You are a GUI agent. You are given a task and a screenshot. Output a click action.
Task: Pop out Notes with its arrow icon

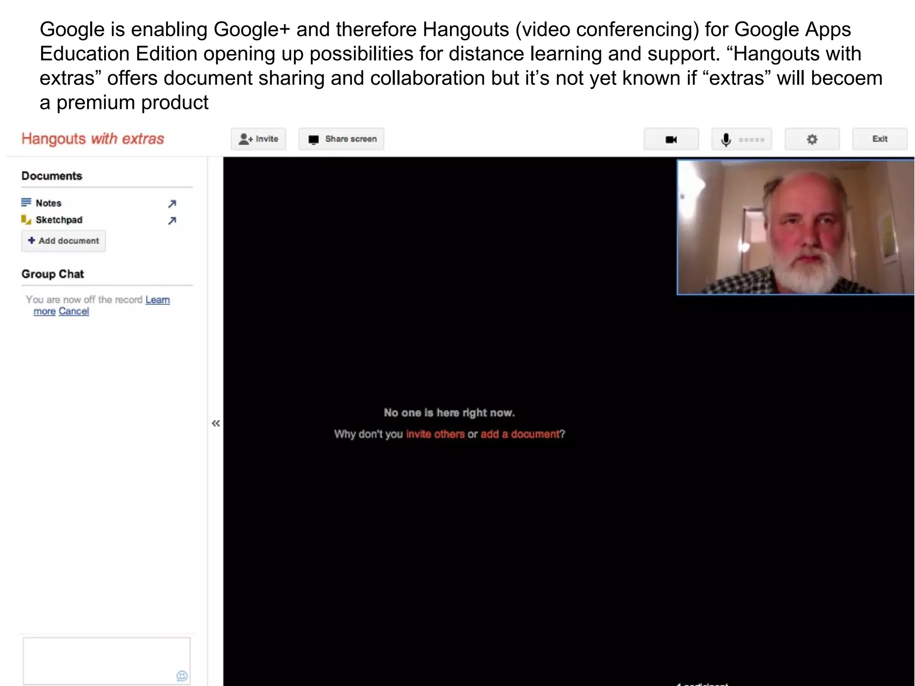[x=172, y=204]
